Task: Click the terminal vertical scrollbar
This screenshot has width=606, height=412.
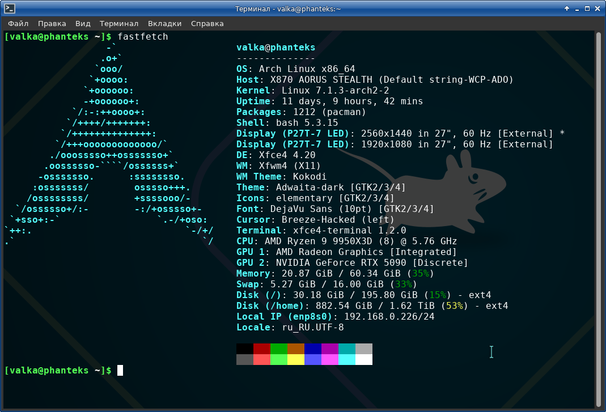Action: click(x=599, y=219)
